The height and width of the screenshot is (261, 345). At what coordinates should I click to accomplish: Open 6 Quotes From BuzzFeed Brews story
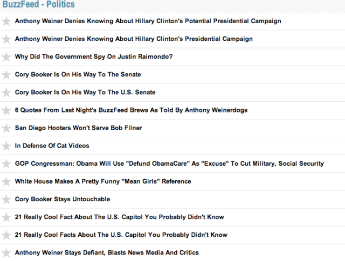(x=131, y=110)
